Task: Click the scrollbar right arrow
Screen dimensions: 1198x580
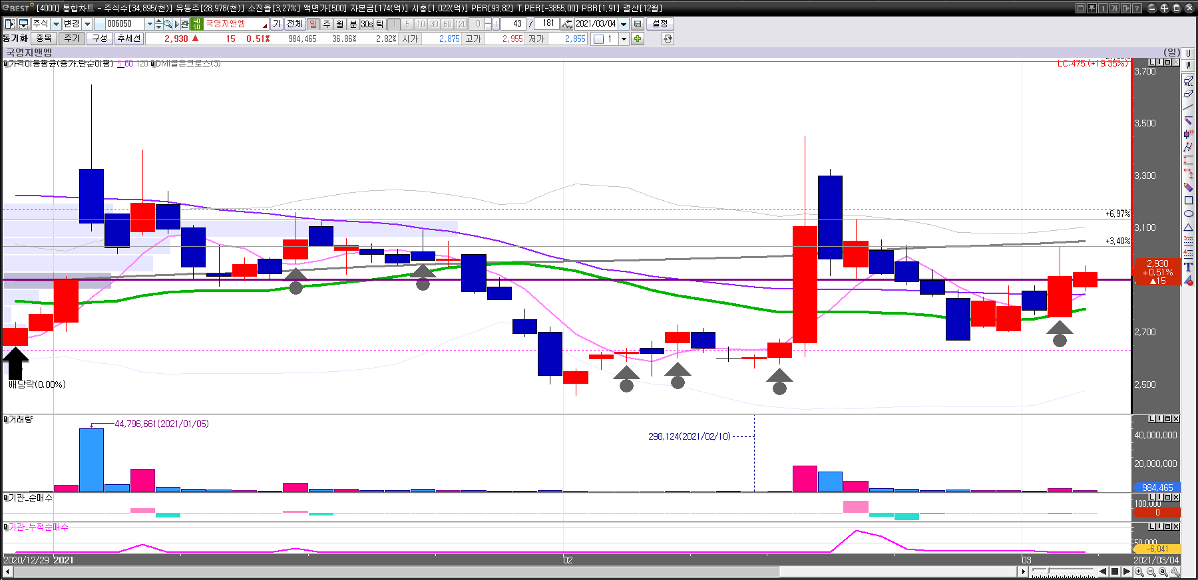Action: pyautogui.click(x=1023, y=572)
